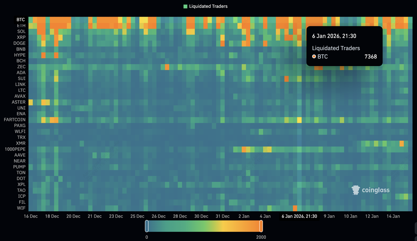Grab the right range handle at 2000
Image resolution: width=417 pixels, height=241 pixels.
[261, 226]
